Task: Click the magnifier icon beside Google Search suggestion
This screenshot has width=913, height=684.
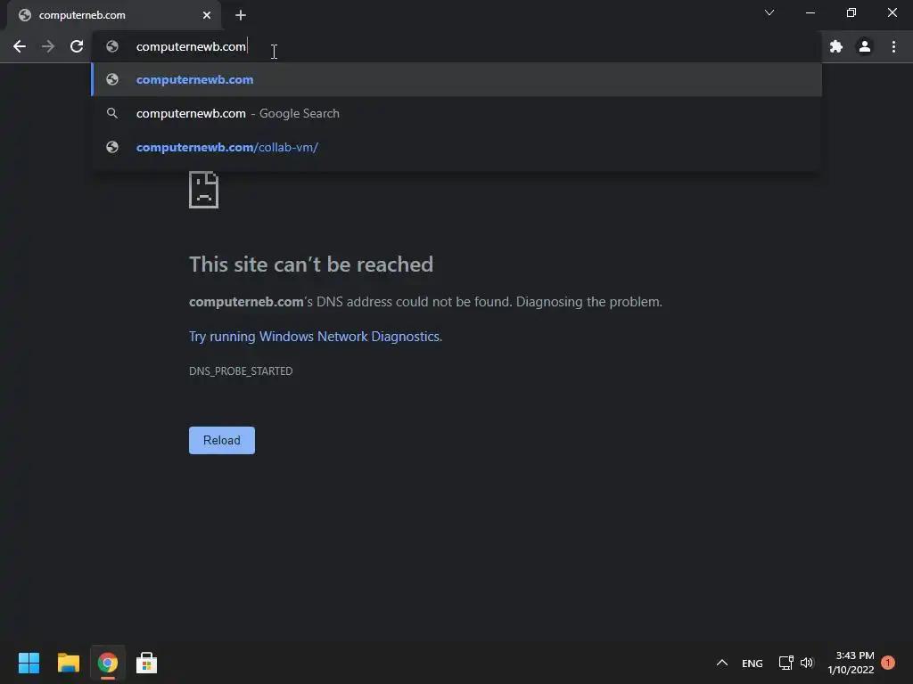Action: point(112,113)
